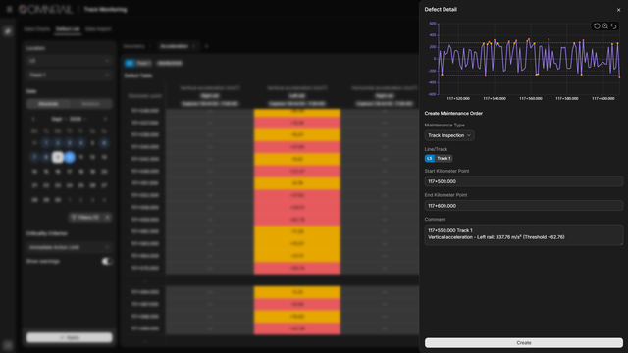Open the Maintenance Type dropdown

click(x=449, y=135)
